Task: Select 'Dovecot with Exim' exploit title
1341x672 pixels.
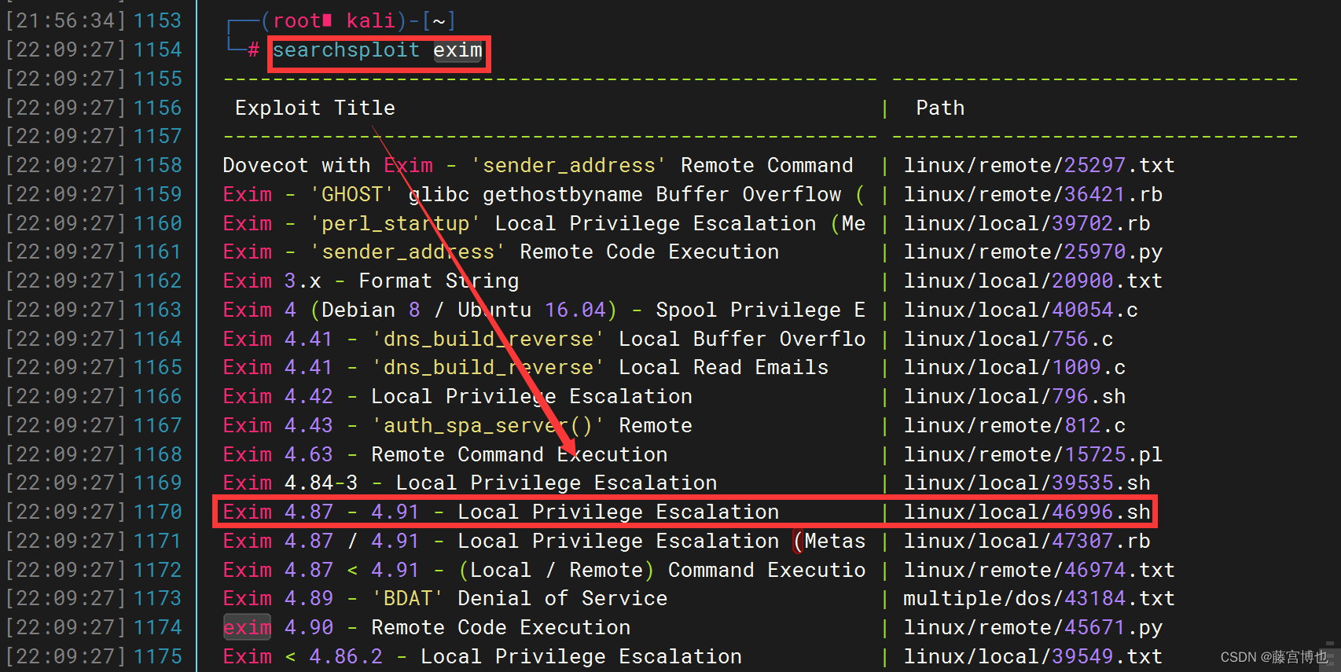Action: click(538, 165)
